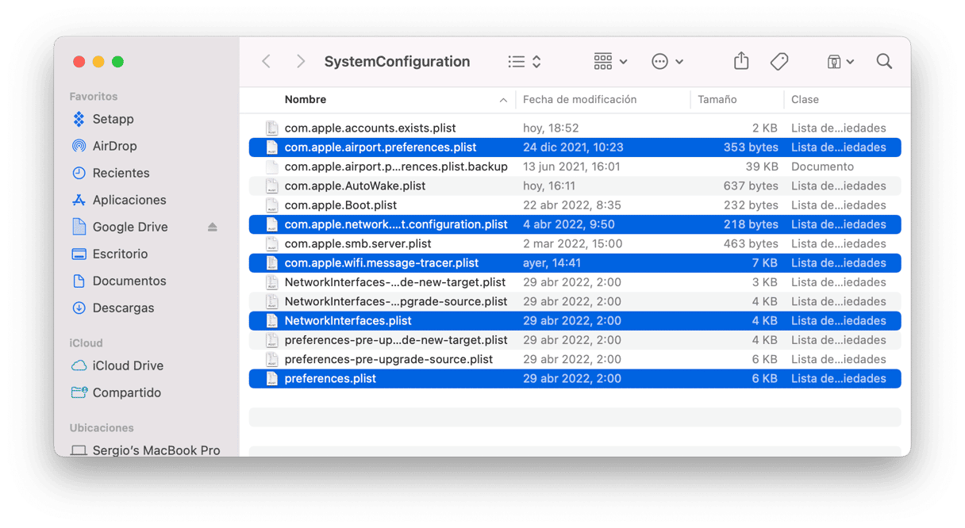Sort by Fecha de modificación column
This screenshot has height=528, width=965.
coord(579,99)
